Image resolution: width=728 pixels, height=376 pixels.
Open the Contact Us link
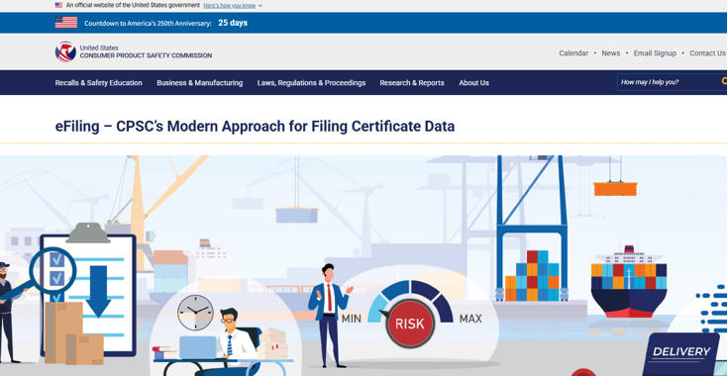click(x=707, y=53)
